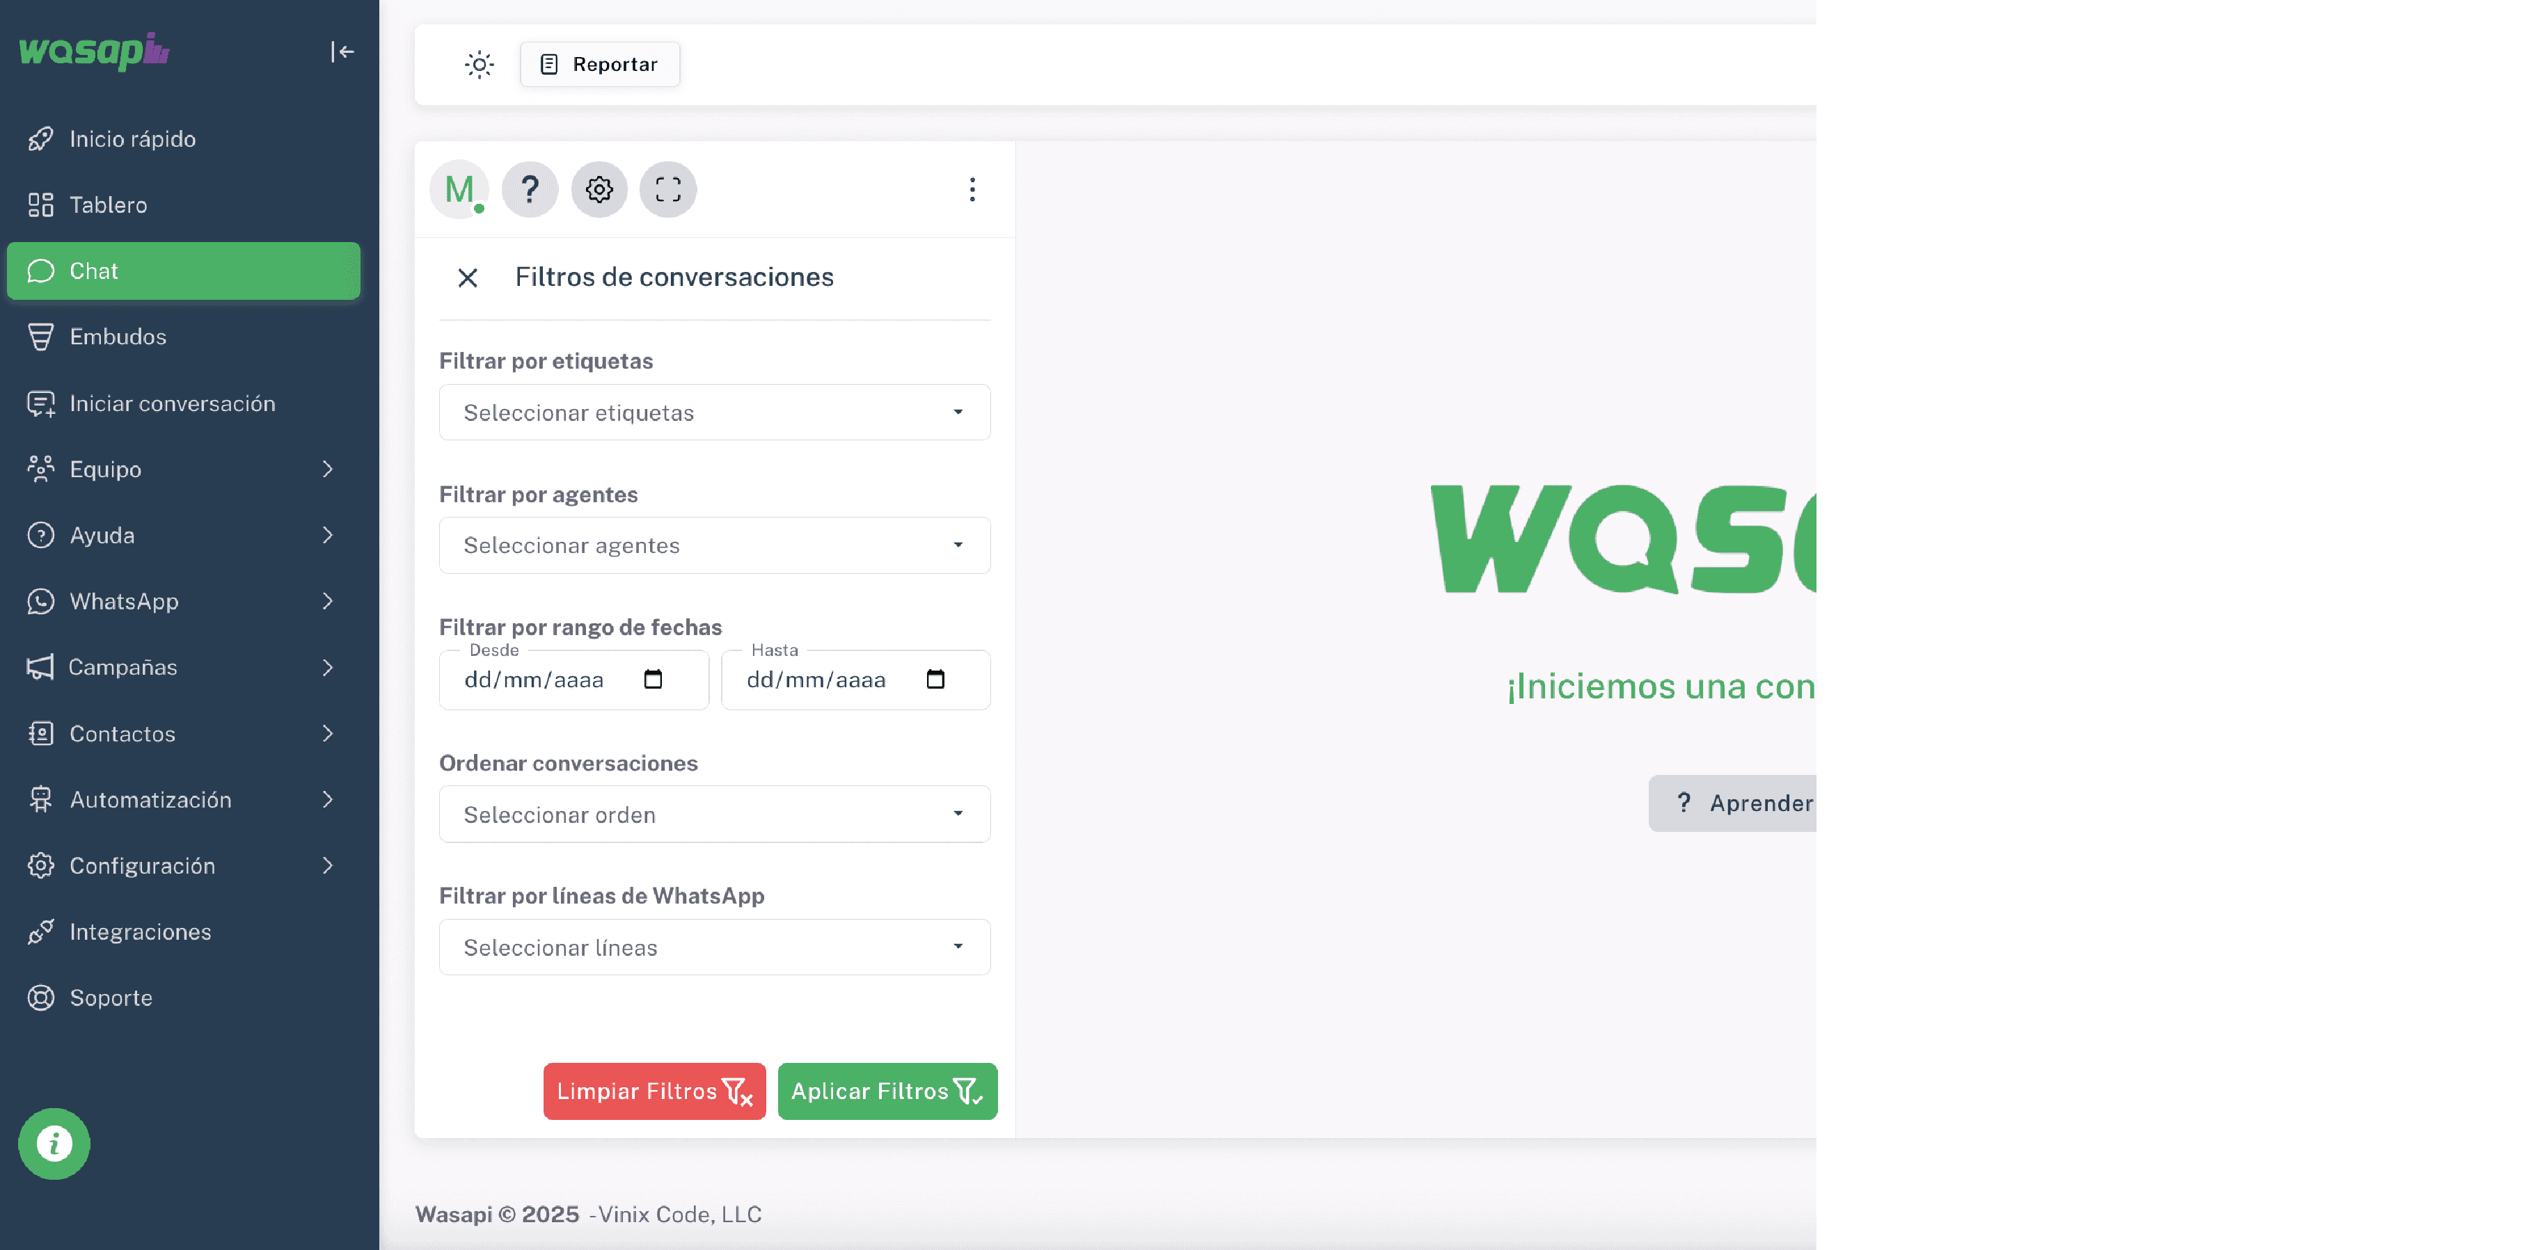
Task: Open chat settings gear icon
Action: click(x=599, y=189)
